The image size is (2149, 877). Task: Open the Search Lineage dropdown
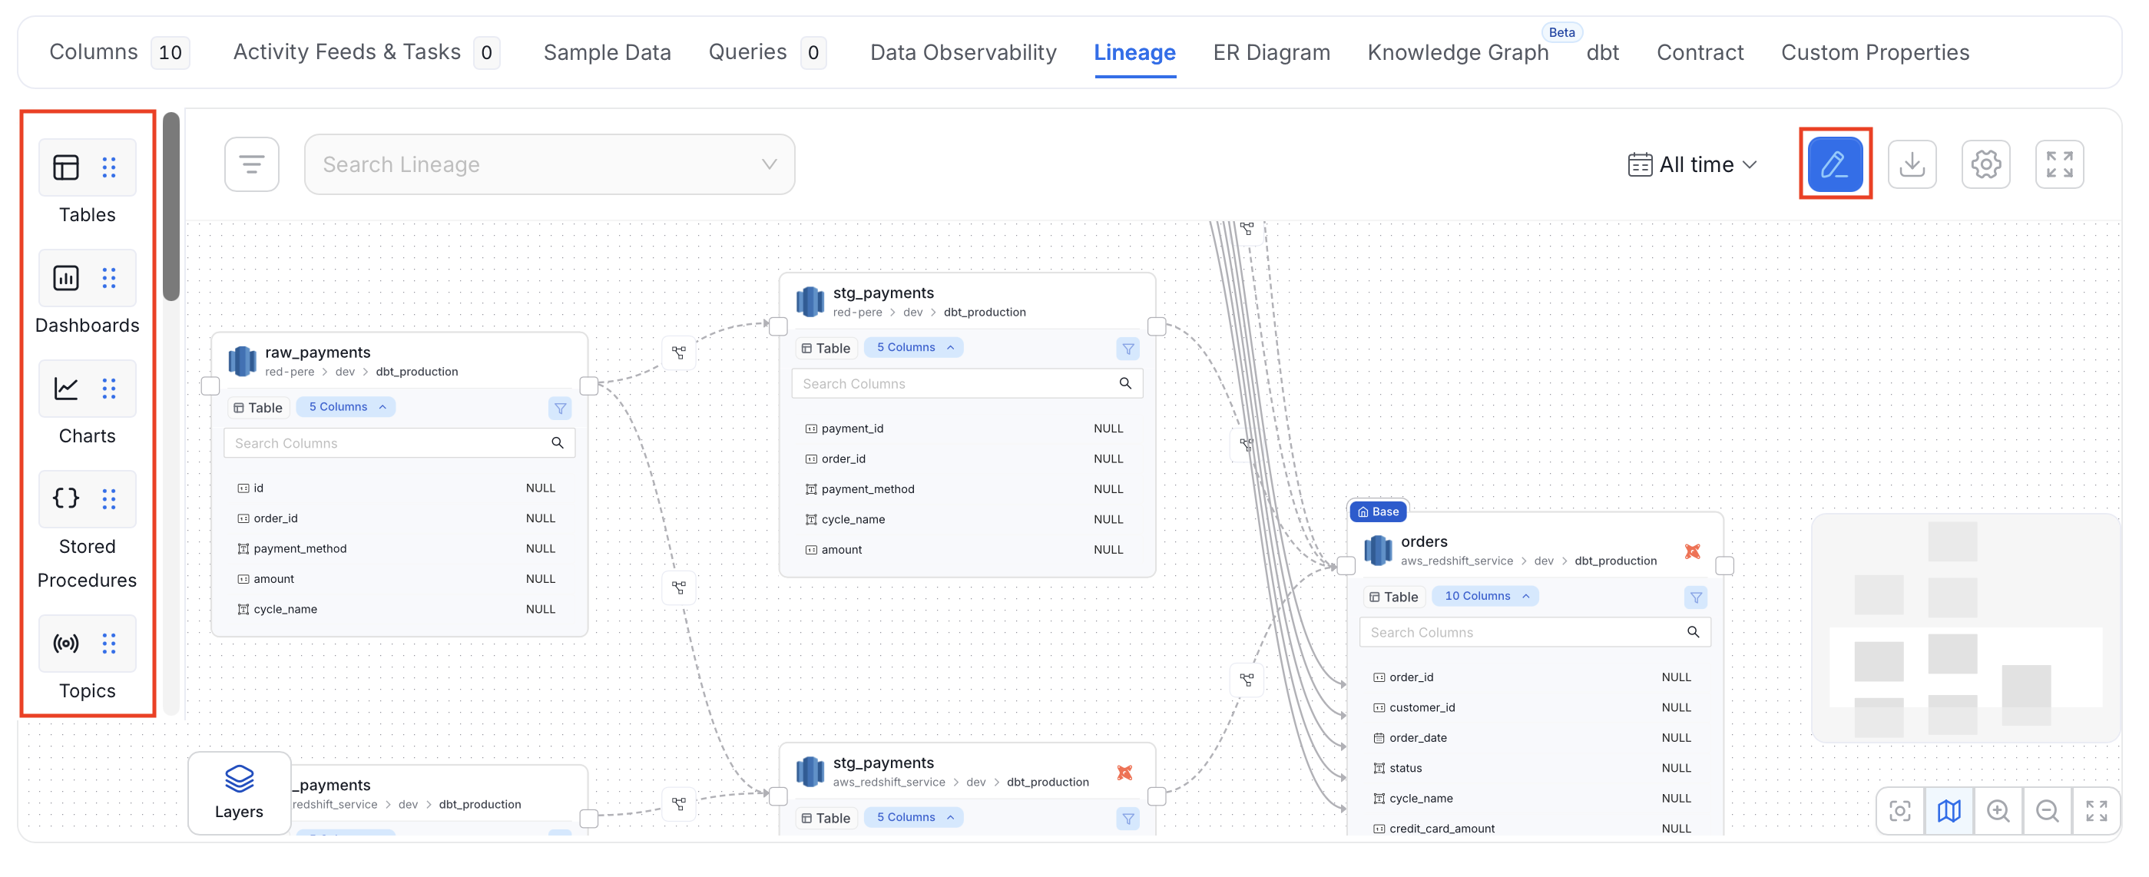550,164
